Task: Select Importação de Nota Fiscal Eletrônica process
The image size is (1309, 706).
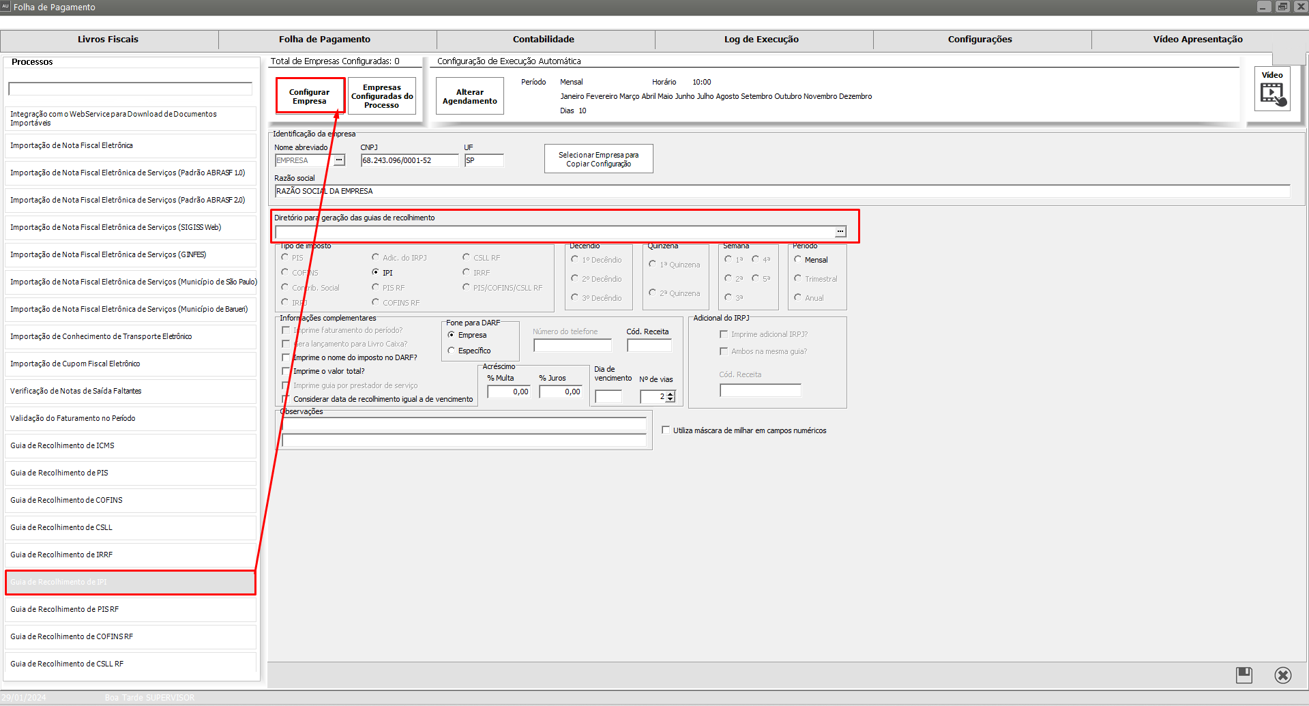Action: pos(130,145)
